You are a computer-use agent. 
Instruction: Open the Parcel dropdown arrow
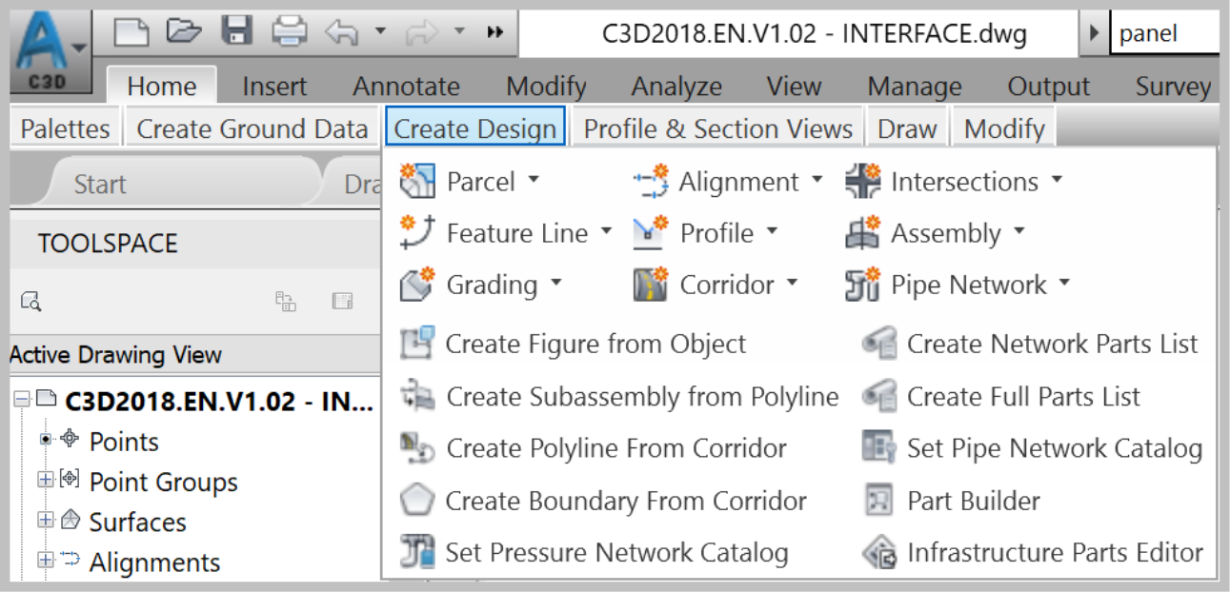pos(533,179)
